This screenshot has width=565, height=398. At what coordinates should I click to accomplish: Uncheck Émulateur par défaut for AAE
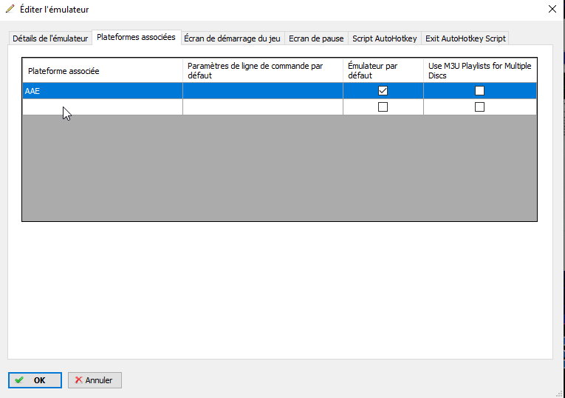click(383, 91)
